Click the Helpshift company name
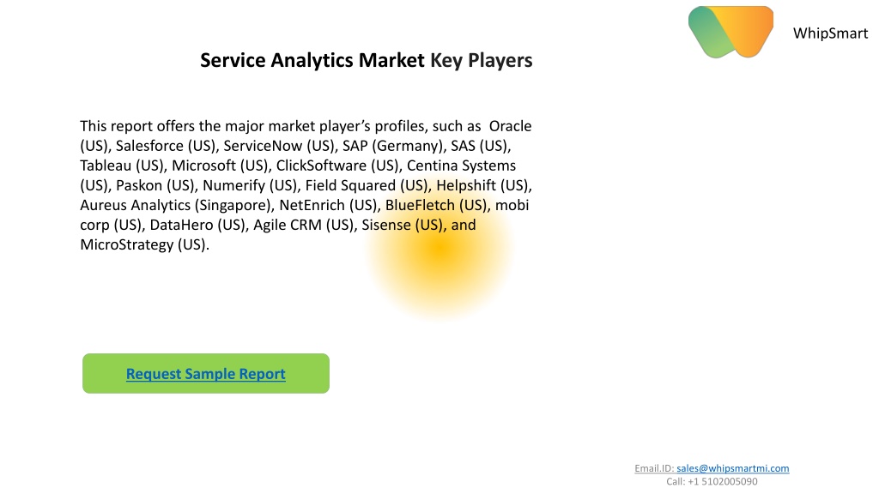Image resolution: width=879 pixels, height=494 pixels. pyautogui.click(x=466, y=185)
